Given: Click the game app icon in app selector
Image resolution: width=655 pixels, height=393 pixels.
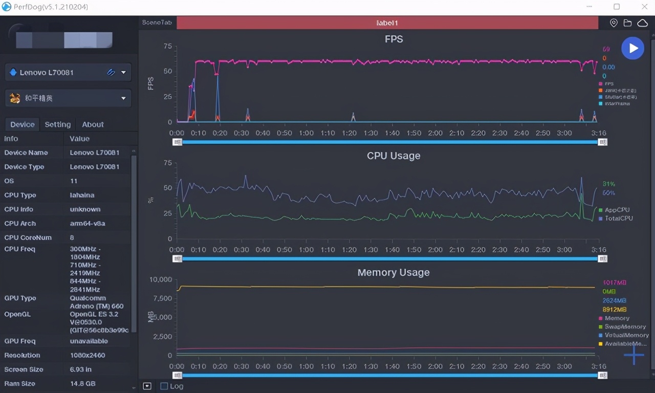Looking at the screenshot, I should point(15,98).
